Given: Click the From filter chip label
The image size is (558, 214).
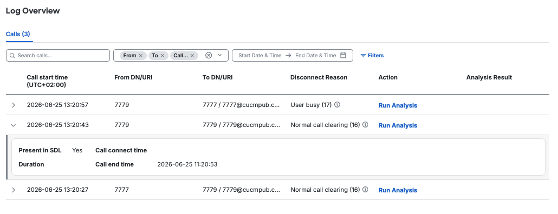Looking at the screenshot, I should (129, 55).
